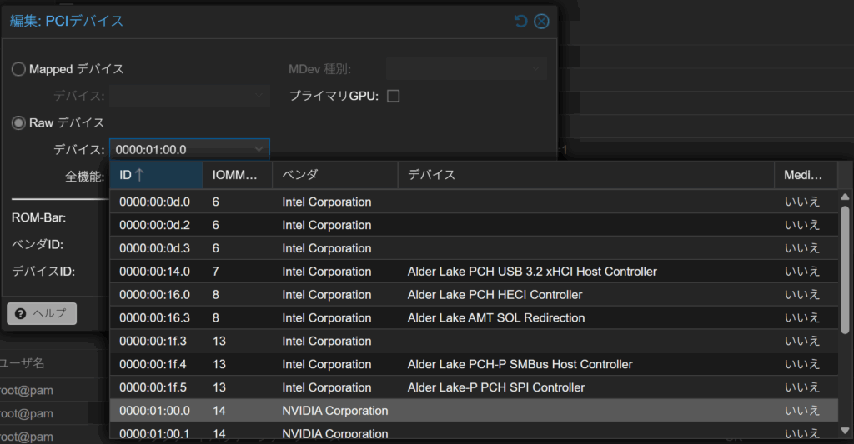Expand the device dropdown showing 0000:01:00.0

pyautogui.click(x=259, y=150)
